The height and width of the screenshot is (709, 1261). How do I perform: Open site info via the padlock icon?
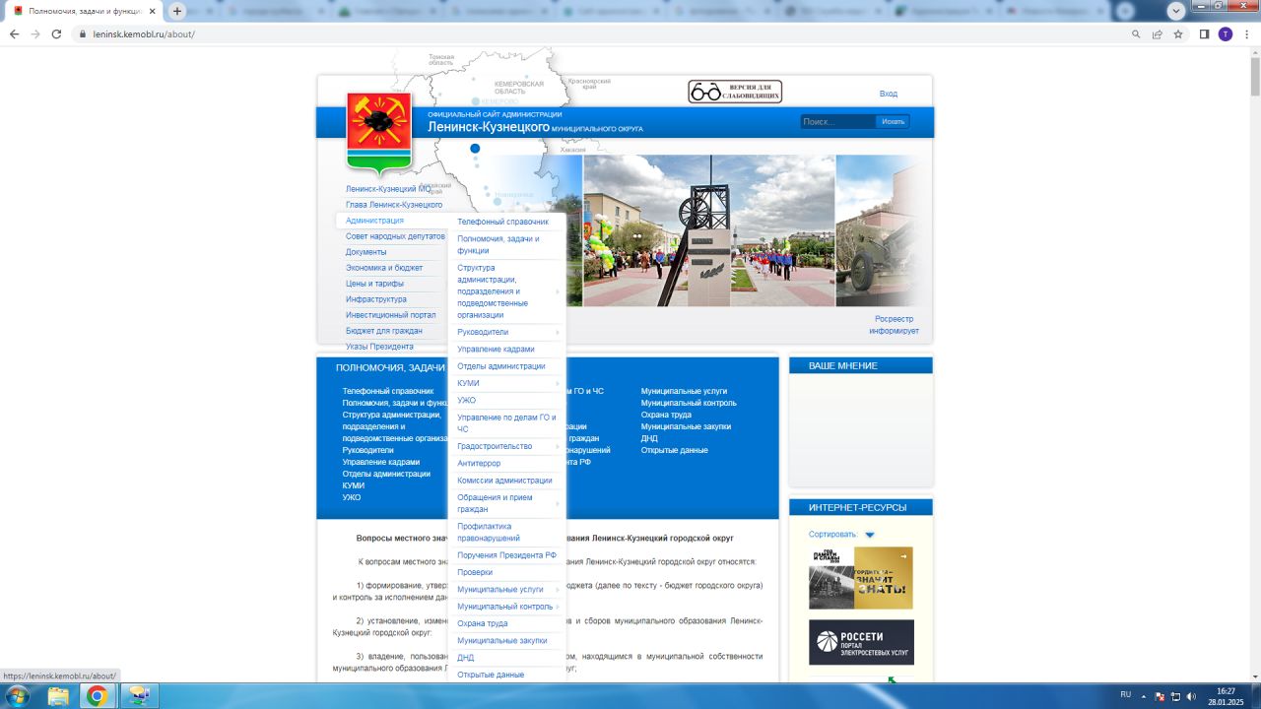[x=83, y=33]
